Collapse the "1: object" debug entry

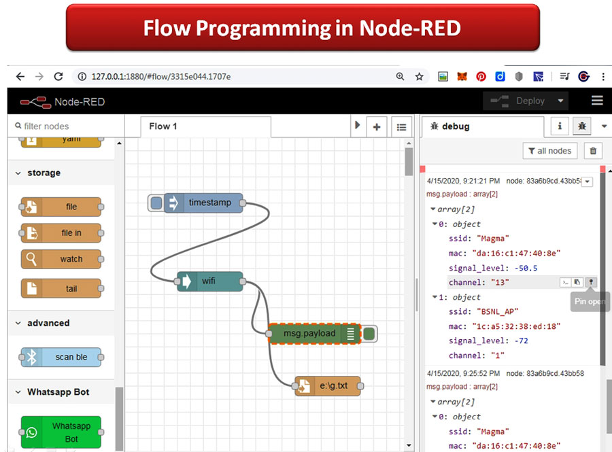point(436,297)
